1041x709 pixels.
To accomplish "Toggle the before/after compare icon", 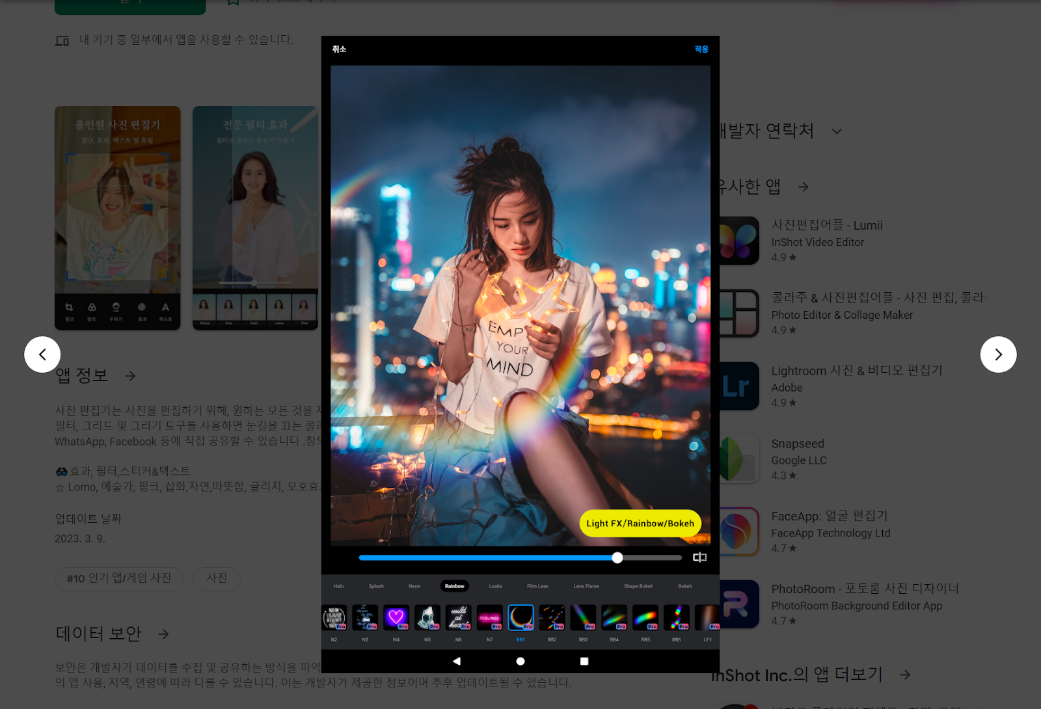I will [x=699, y=557].
